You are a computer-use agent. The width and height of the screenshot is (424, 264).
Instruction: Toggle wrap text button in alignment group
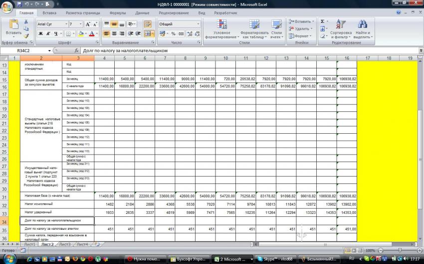click(x=148, y=24)
